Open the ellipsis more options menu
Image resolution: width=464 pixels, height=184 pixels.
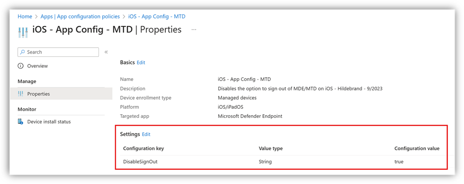[194, 30]
